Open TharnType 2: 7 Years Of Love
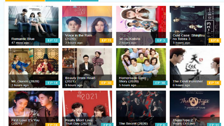The height and width of the screenshot is (126, 224). coord(185,122)
